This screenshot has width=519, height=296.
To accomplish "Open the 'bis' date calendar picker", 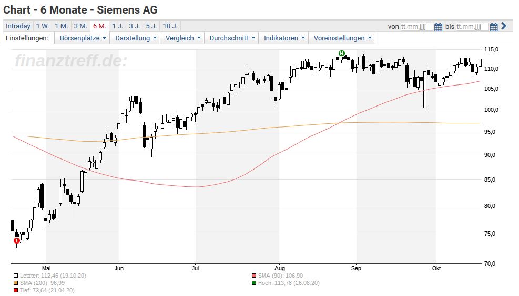I will point(494,27).
